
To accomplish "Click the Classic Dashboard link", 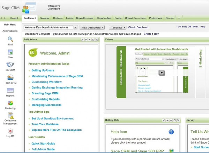I will click(x=138, y=27).
